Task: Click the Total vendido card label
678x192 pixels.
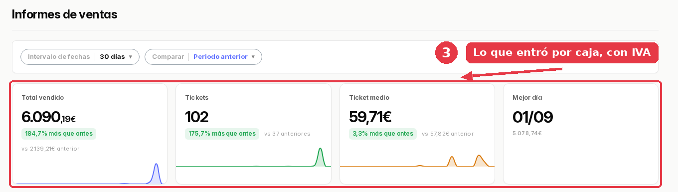Action: click(42, 98)
